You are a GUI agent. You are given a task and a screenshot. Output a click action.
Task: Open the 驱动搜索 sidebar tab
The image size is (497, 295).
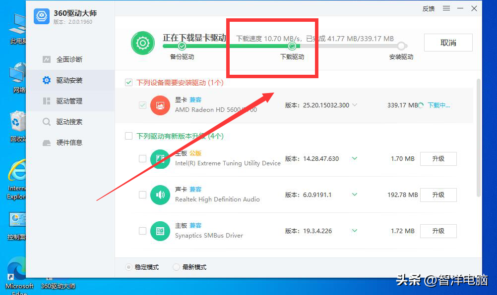(70, 122)
